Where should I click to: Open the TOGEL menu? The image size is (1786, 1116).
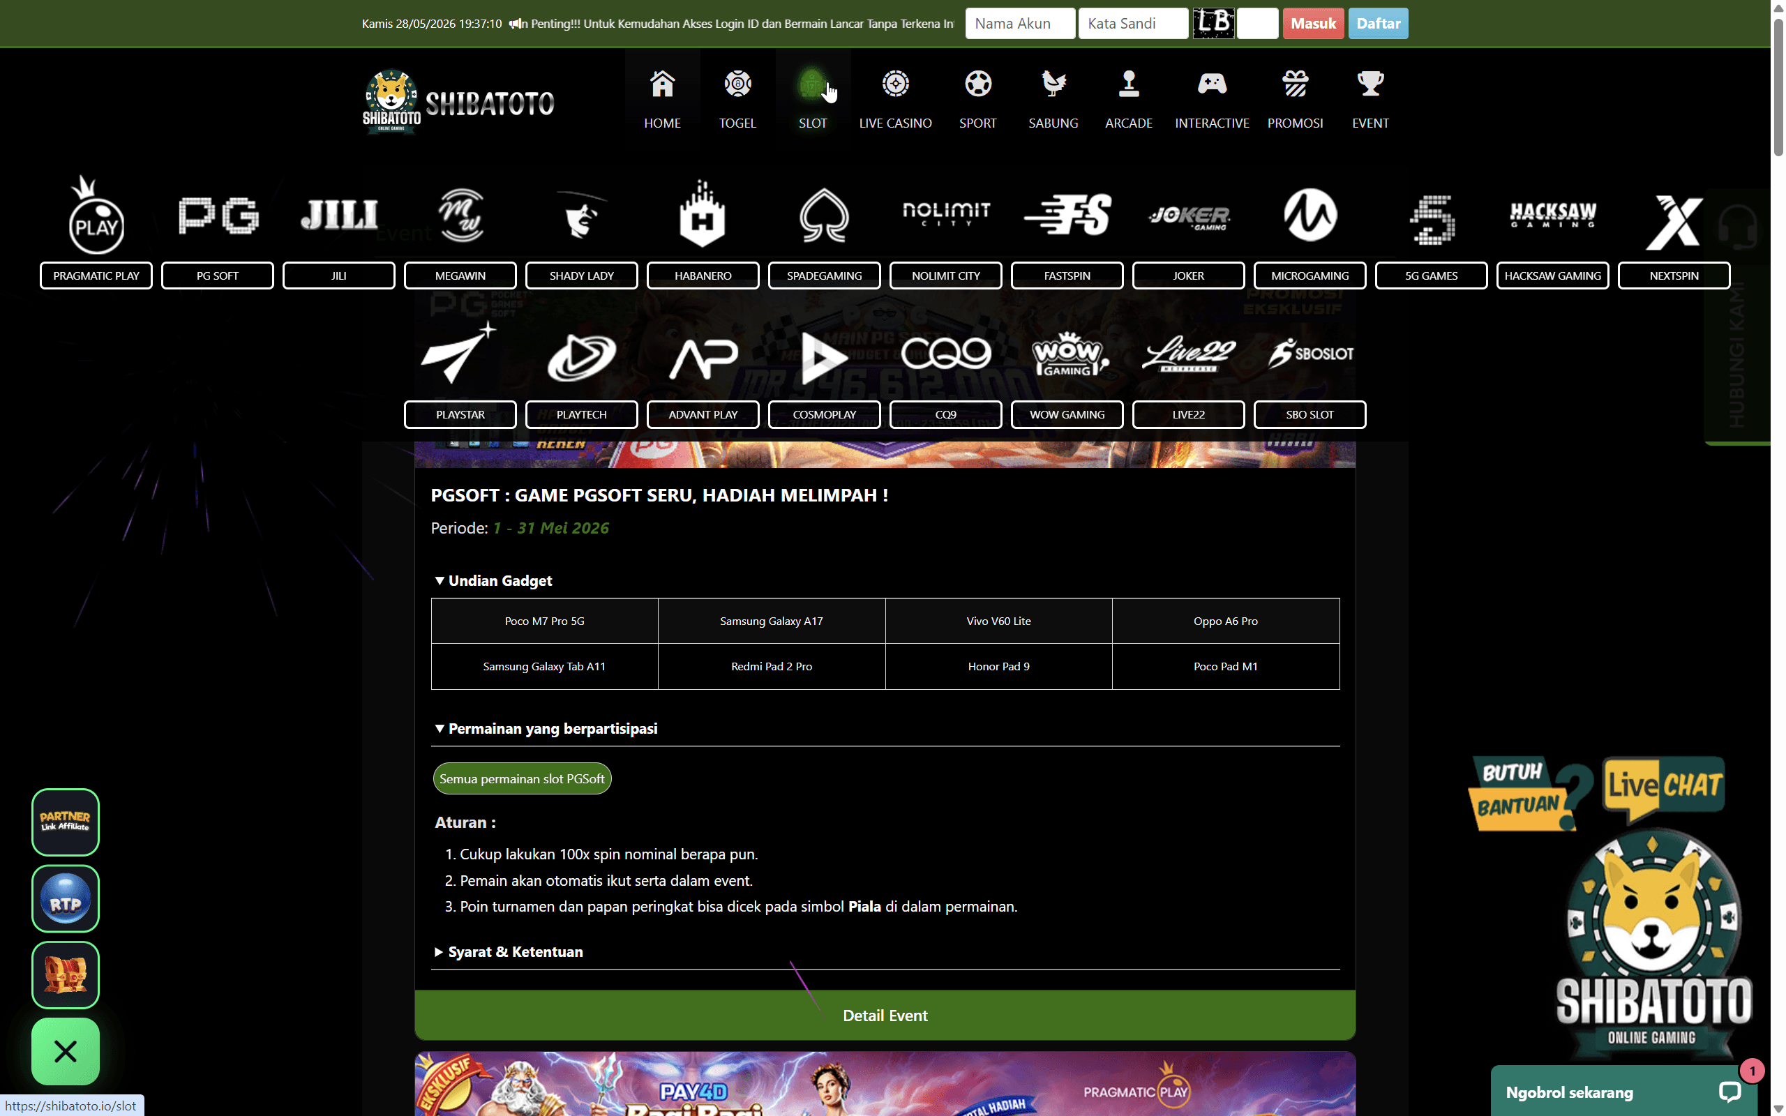tap(737, 100)
